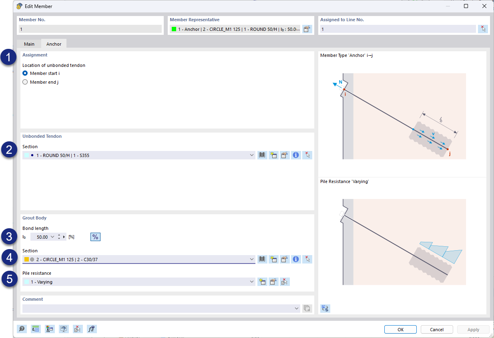Screen dimensions: 494x338
Task: Switch to the Main tab
Action: click(29, 44)
